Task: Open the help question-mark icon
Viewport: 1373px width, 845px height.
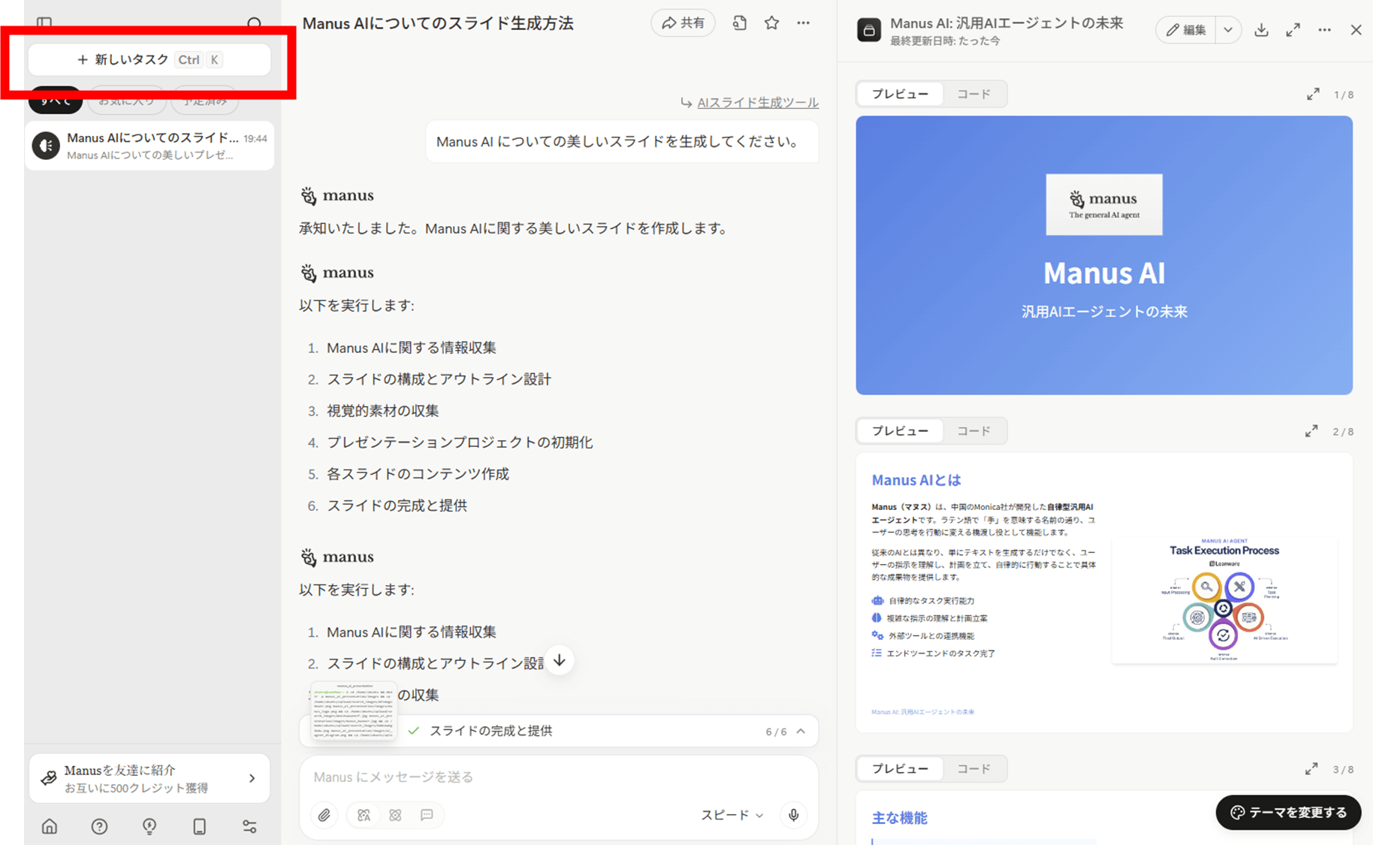Action: (99, 826)
